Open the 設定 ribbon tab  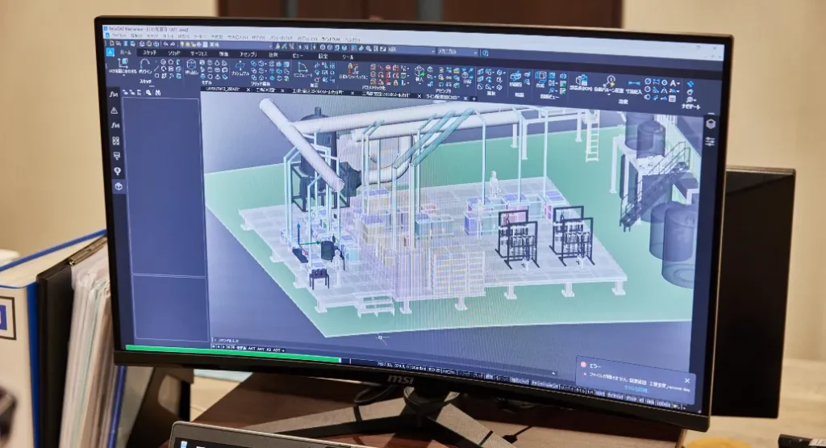(323, 57)
